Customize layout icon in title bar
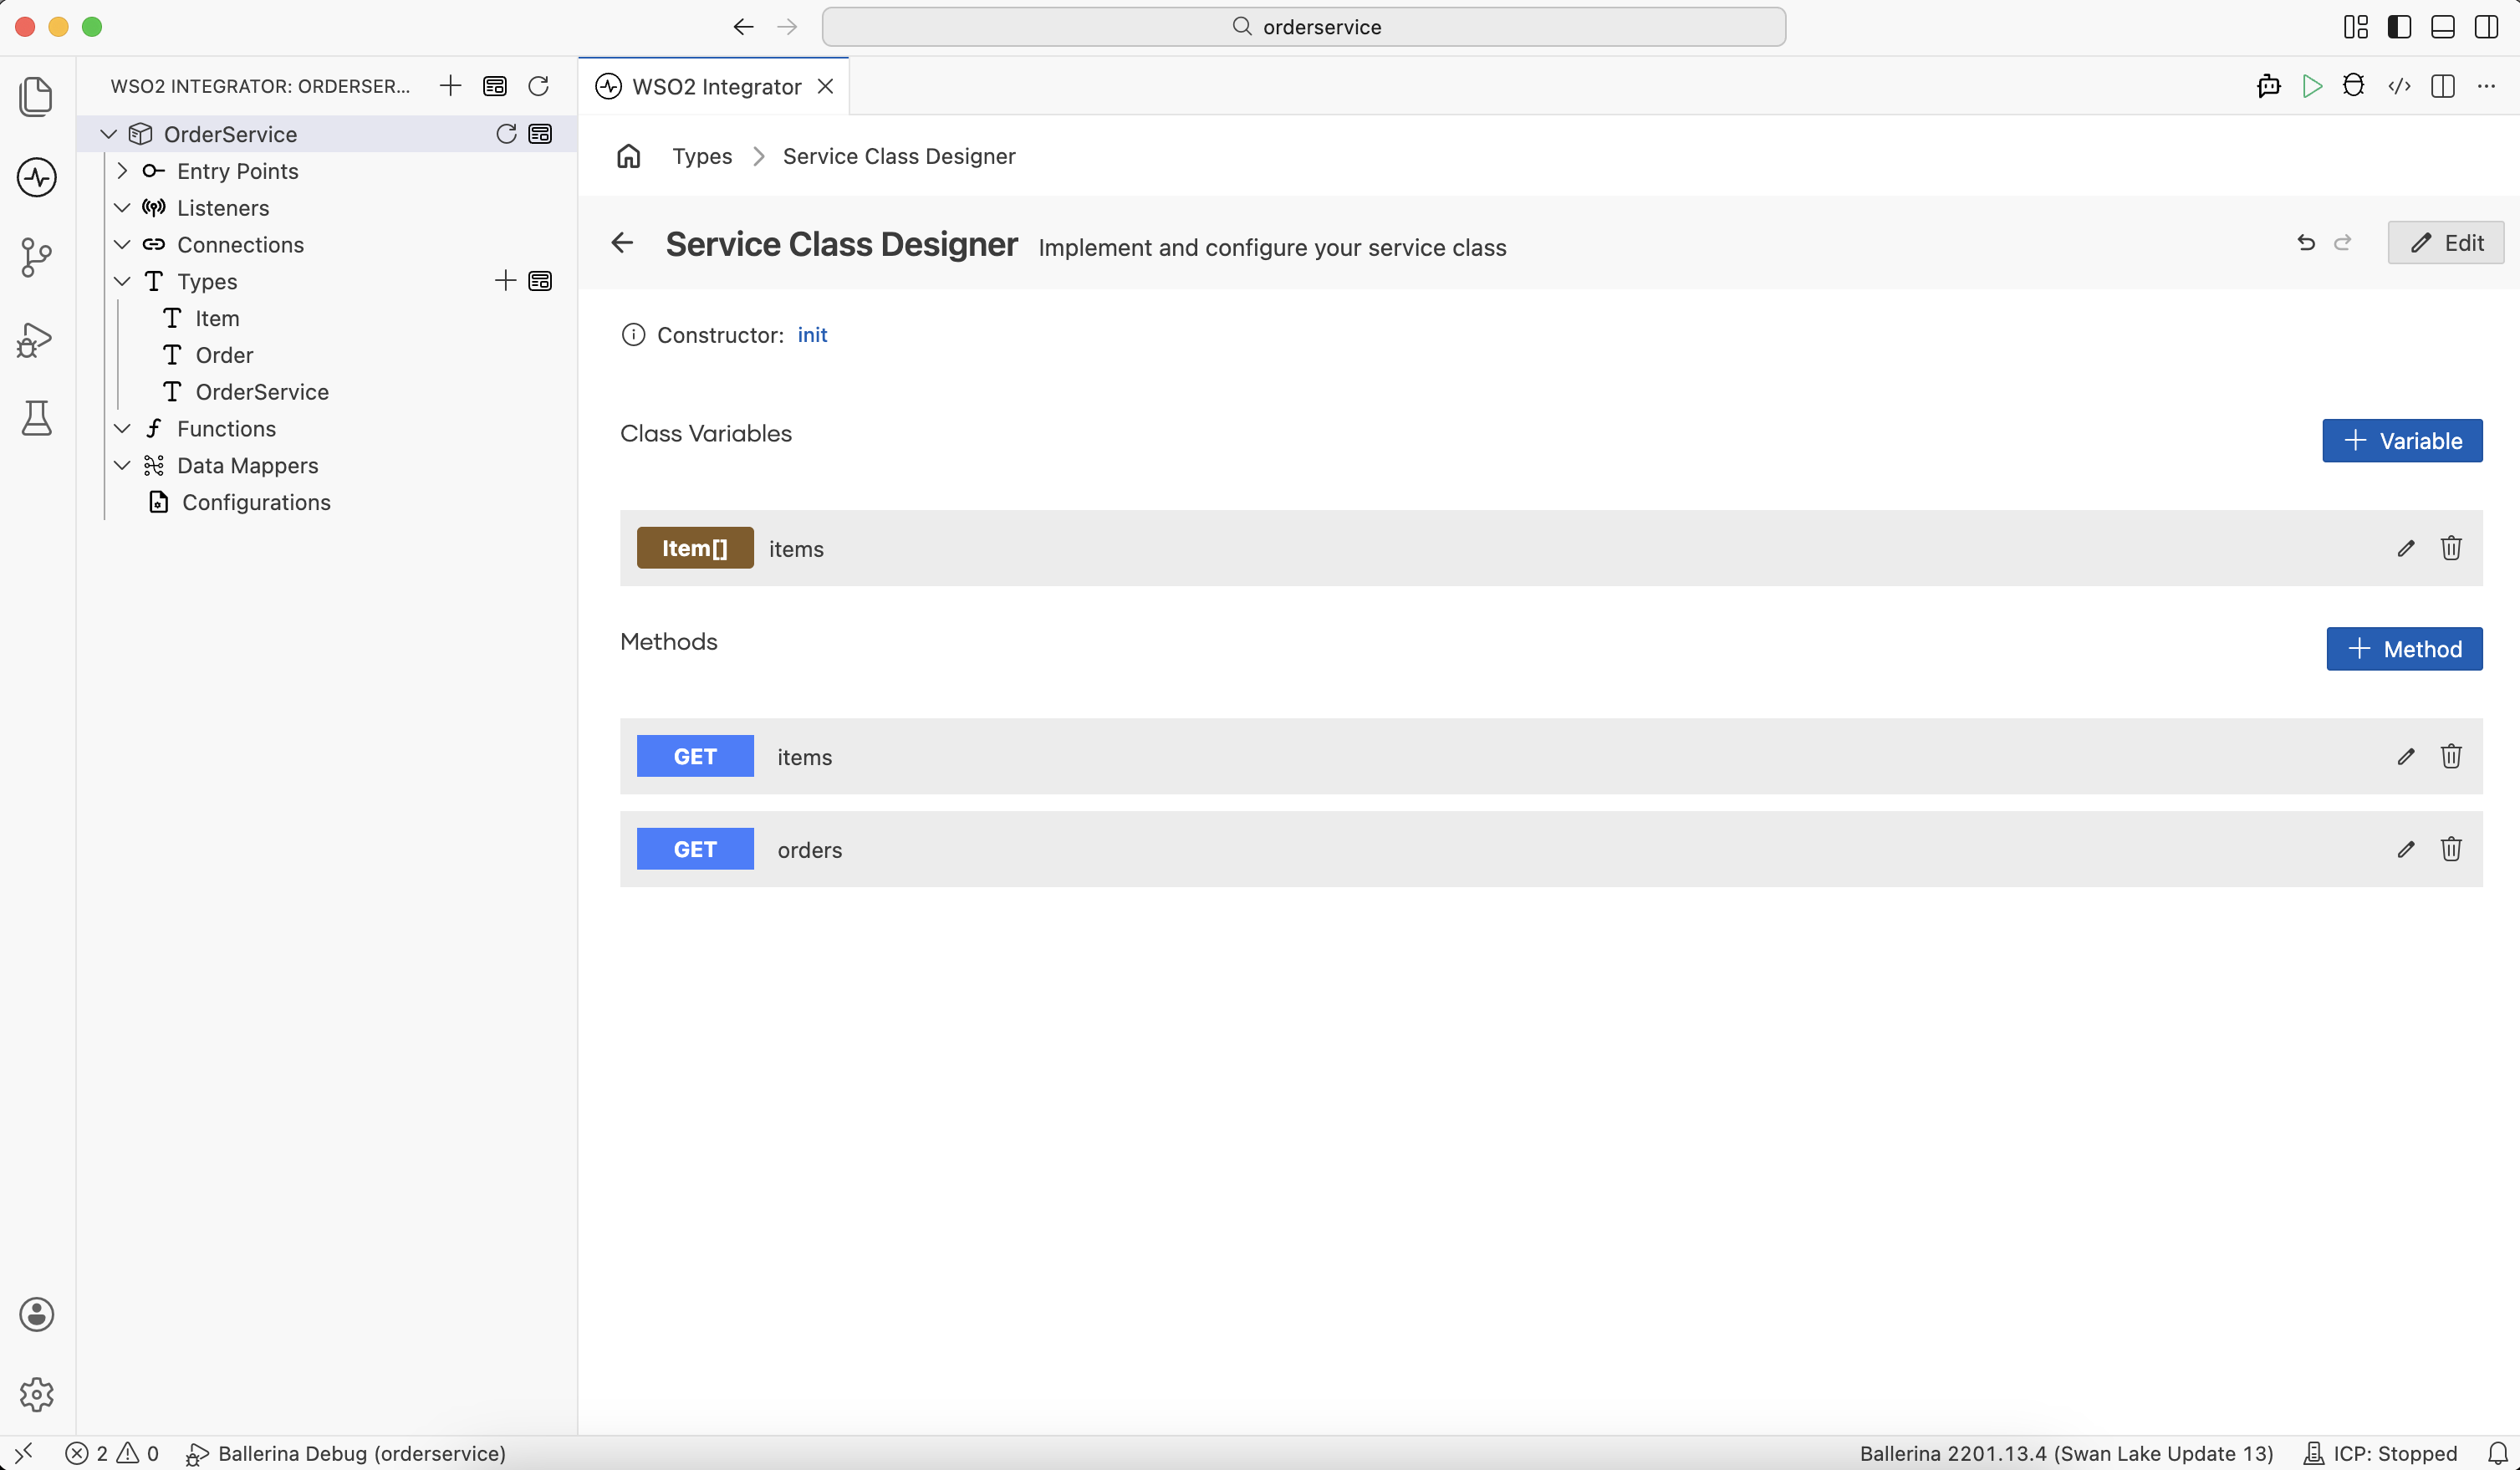Screen dimensions: 2520x1470 click(2356, 27)
